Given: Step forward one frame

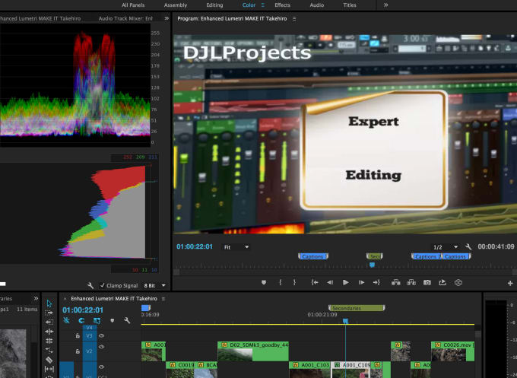Looking at the screenshot, I should click(361, 283).
